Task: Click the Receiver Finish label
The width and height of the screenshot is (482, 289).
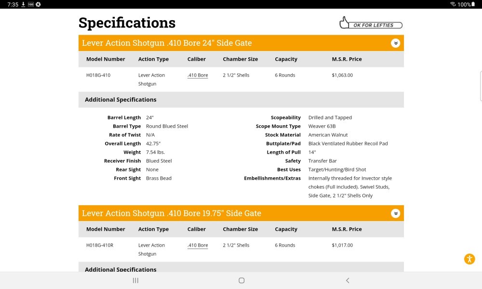Action: point(122,161)
